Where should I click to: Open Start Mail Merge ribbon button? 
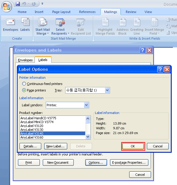[x=42, y=26]
